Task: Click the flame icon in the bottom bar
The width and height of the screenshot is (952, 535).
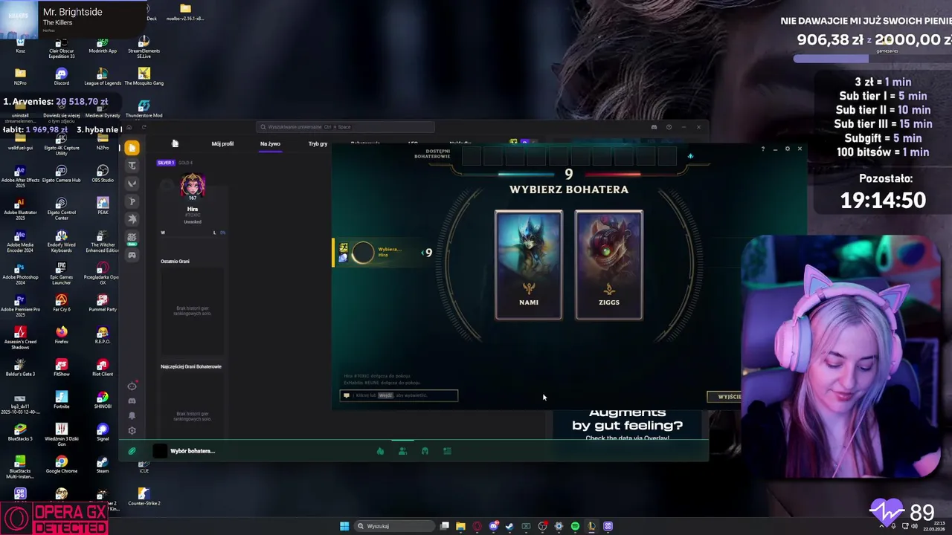Action: 380,451
